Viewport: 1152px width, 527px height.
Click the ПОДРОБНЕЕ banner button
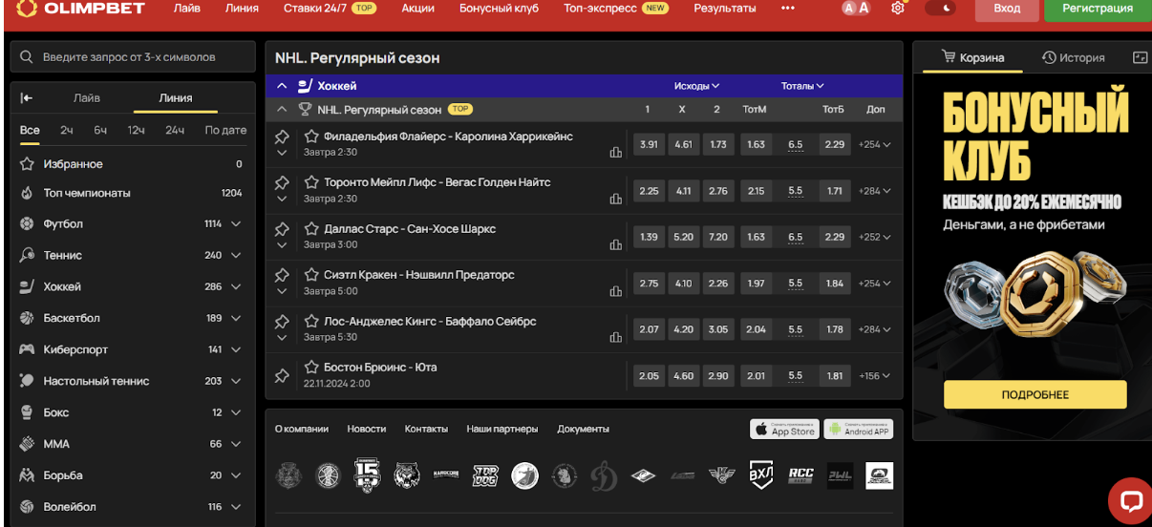point(1035,394)
